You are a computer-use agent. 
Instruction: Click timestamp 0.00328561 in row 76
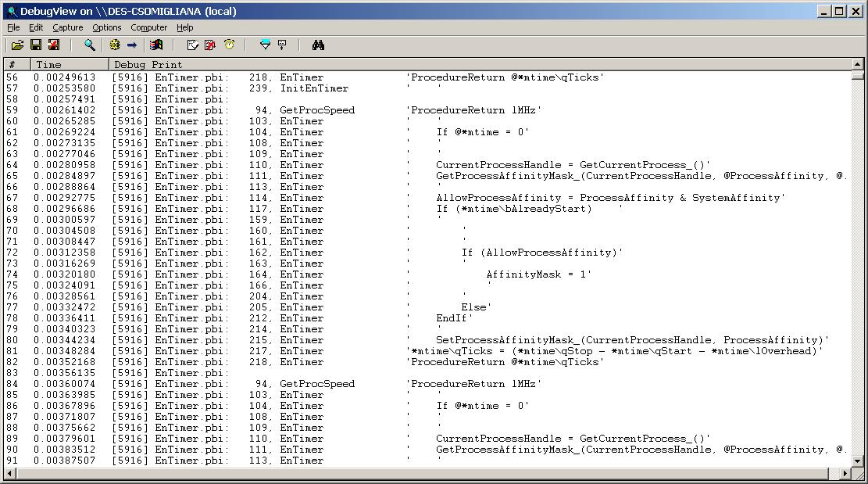[x=64, y=296]
